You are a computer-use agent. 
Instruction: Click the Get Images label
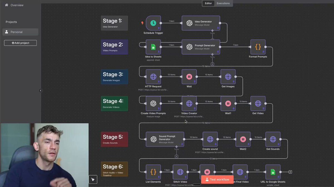coord(228,86)
